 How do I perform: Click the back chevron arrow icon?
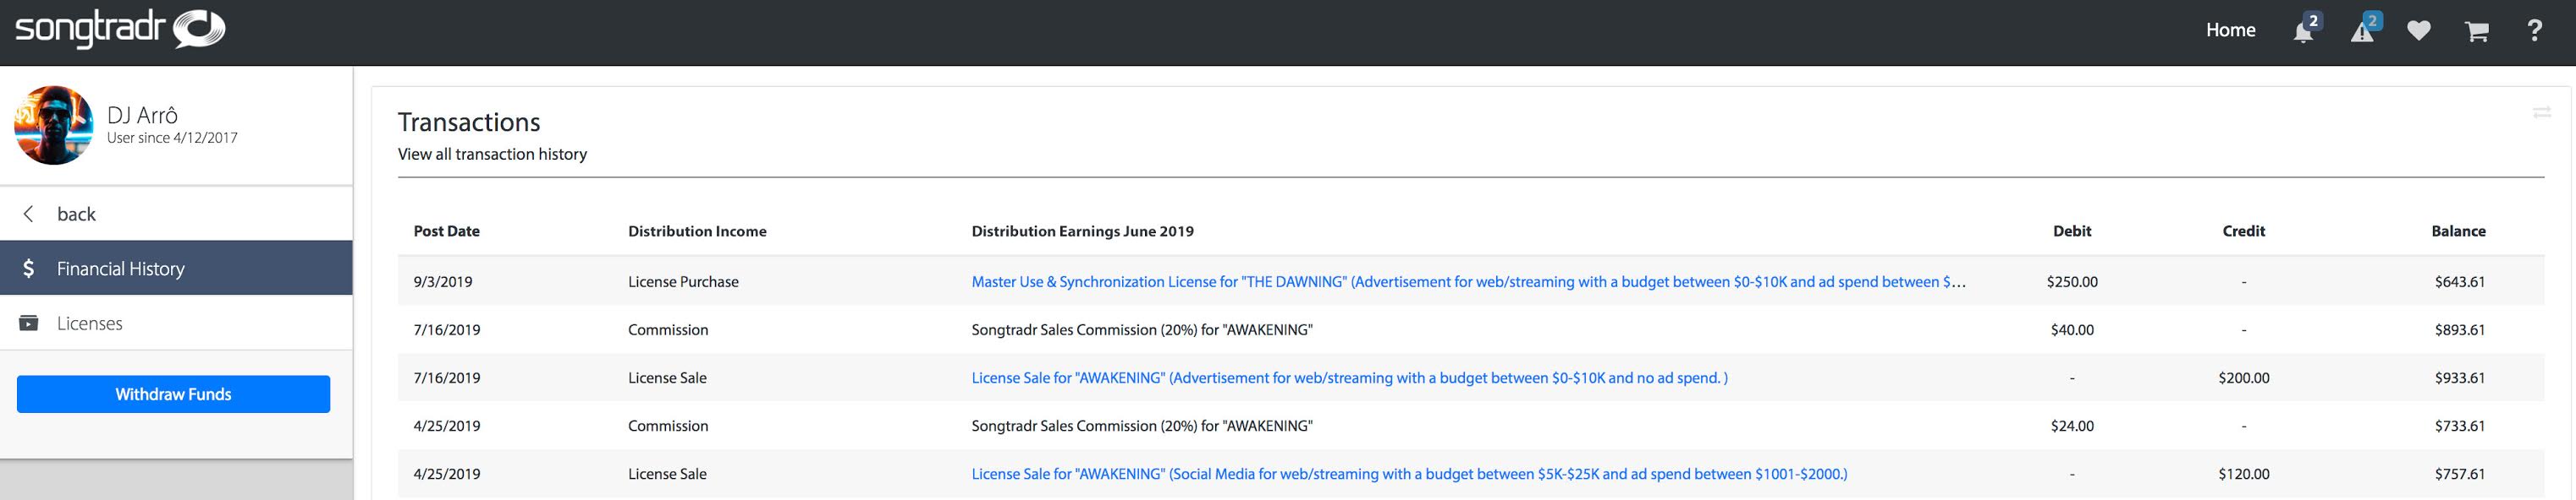[x=28, y=214]
